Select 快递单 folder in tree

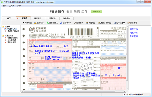pos(7,26)
